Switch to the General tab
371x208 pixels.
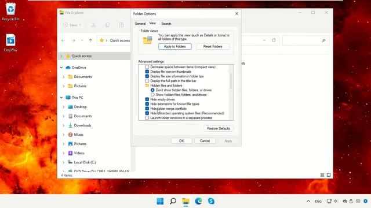click(x=140, y=24)
